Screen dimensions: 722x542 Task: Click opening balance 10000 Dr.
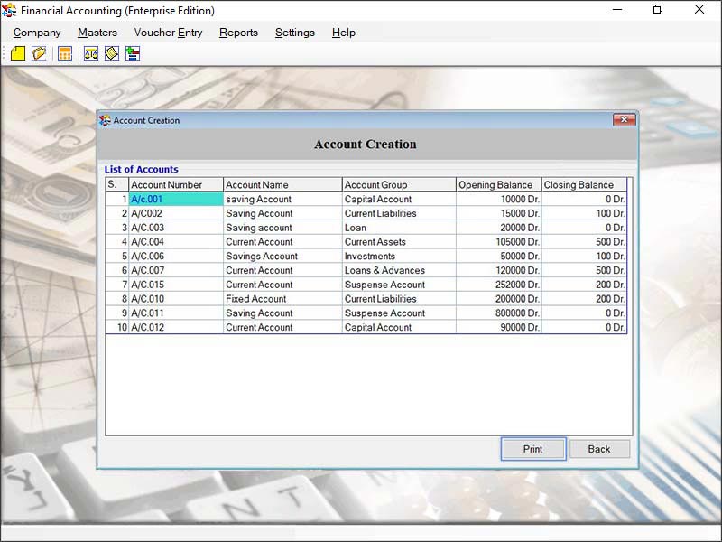tap(499, 199)
